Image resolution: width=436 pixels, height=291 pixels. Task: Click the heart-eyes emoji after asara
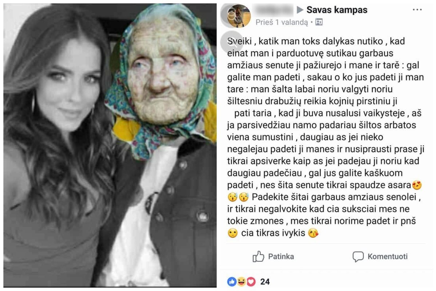pos(417,185)
